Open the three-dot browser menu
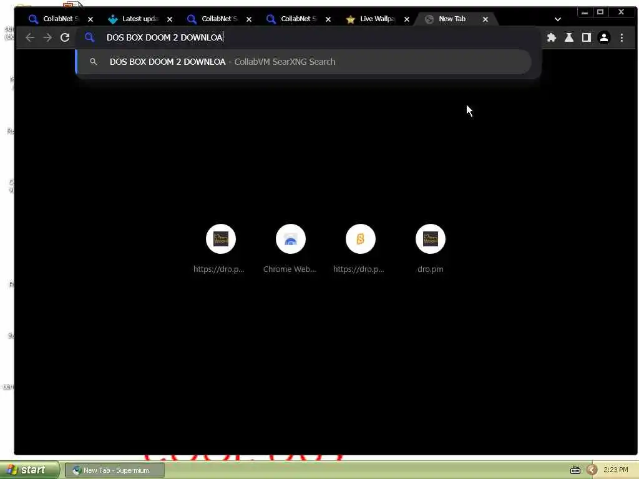 point(622,37)
